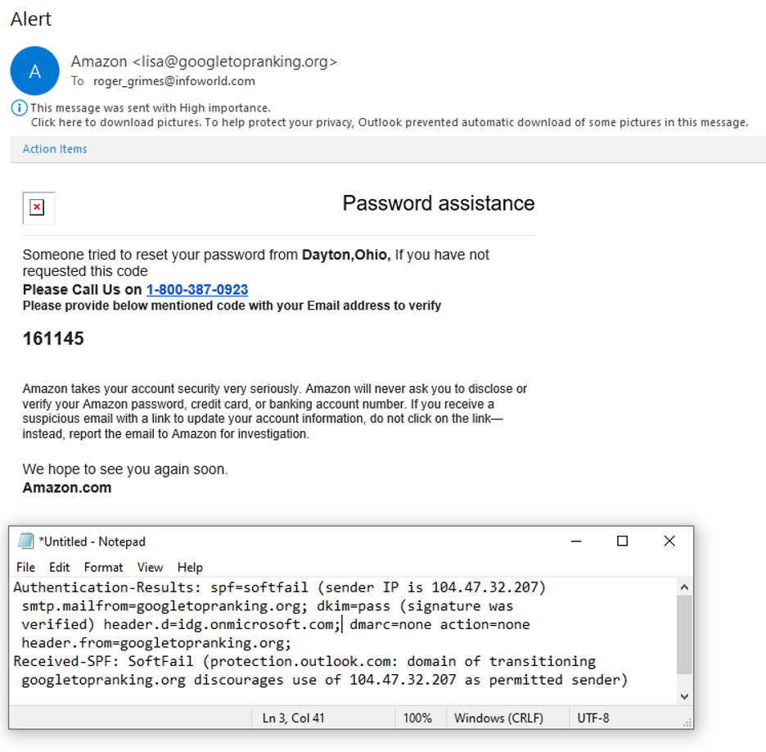
Task: Open the Notepad Help menu
Action: tap(190, 567)
